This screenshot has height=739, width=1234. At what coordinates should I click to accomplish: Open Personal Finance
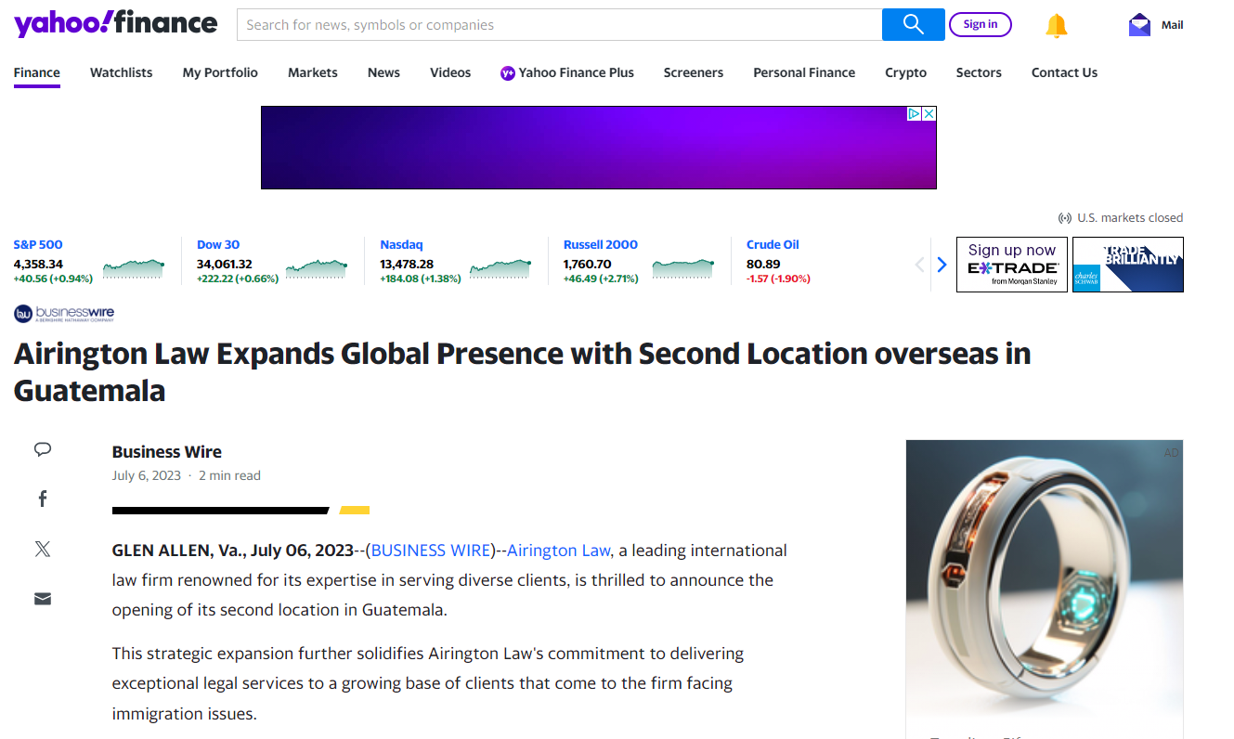click(x=804, y=72)
